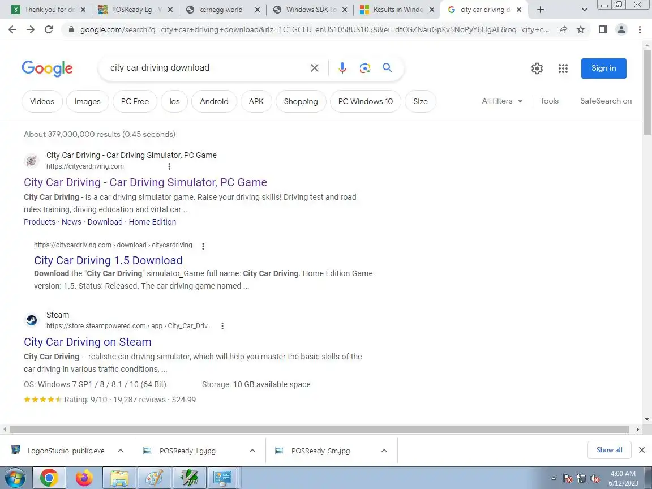Image resolution: width=652 pixels, height=489 pixels.
Task: Open Google apps grid
Action: [x=563, y=68]
